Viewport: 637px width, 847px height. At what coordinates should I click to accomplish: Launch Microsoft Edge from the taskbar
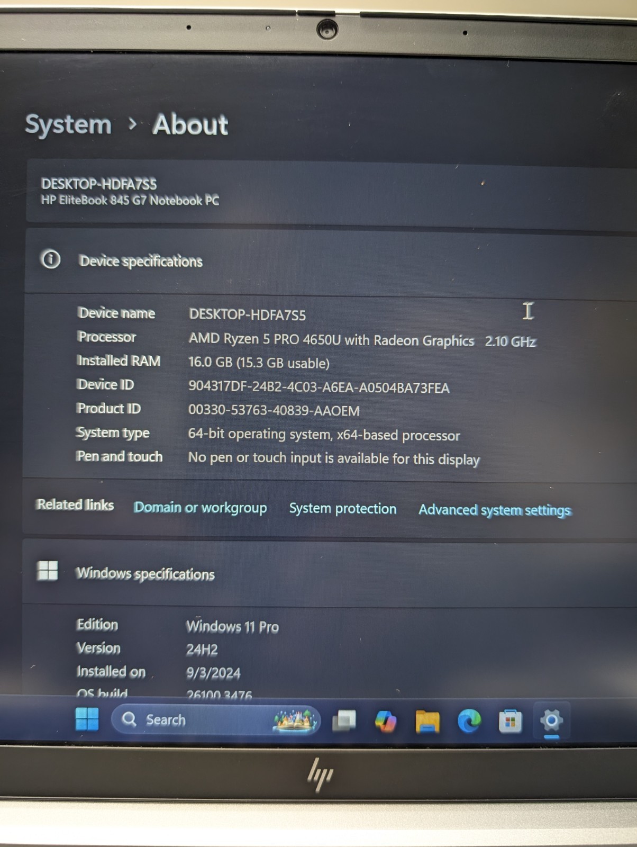pos(469,721)
